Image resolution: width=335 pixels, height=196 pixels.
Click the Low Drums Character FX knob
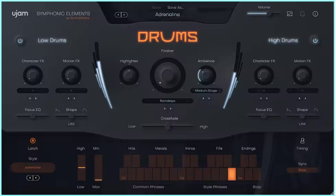pyautogui.click(x=33, y=75)
